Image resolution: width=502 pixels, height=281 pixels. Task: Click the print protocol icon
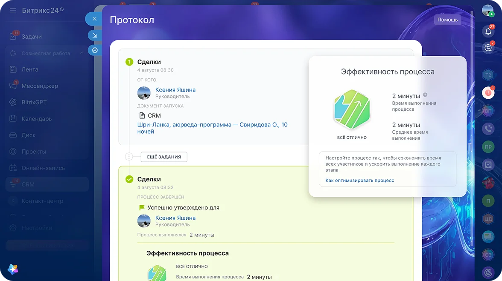95,50
